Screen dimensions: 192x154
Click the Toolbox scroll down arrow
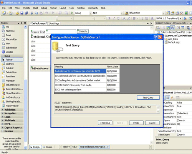(x=25, y=147)
